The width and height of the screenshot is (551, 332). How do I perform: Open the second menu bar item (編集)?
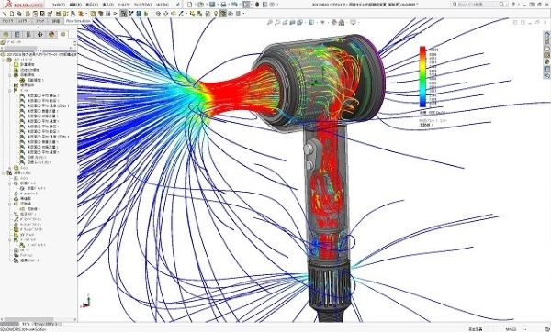[75, 5]
